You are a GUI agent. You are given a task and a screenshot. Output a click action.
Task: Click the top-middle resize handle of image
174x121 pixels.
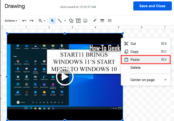click(x=65, y=33)
